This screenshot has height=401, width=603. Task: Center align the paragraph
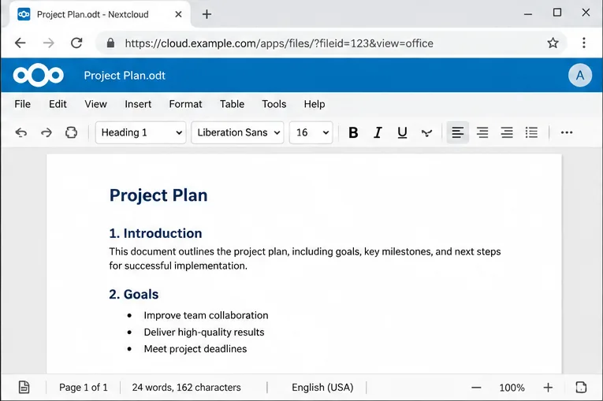[482, 132]
